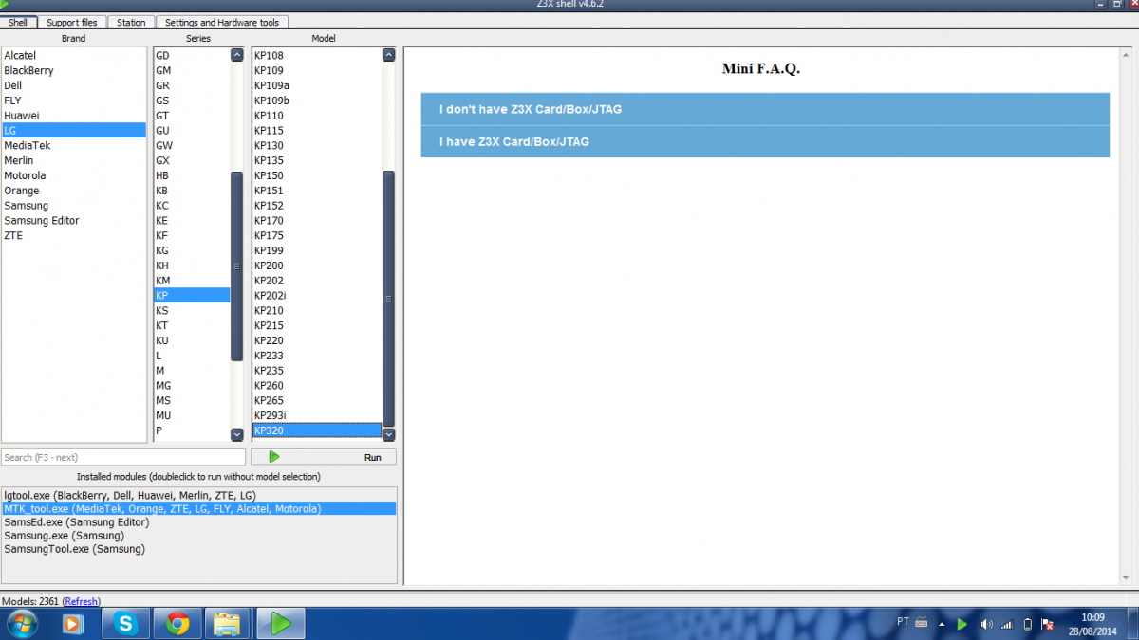Switch to the Shell tab

(18, 22)
